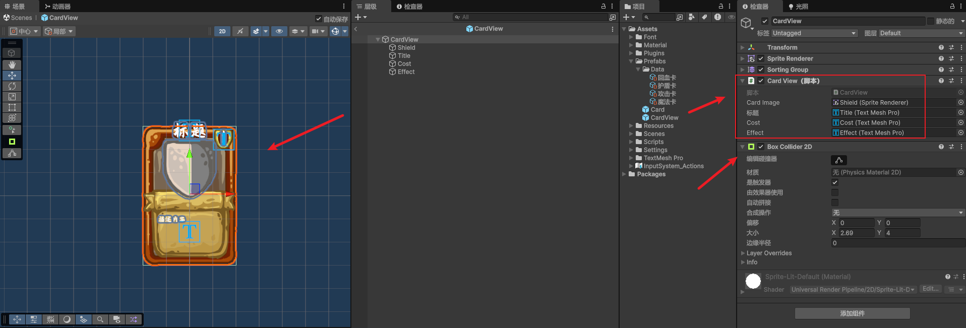Image resolution: width=966 pixels, height=328 pixels.
Task: Toggle 2D view mode in Scene view
Action: click(222, 31)
